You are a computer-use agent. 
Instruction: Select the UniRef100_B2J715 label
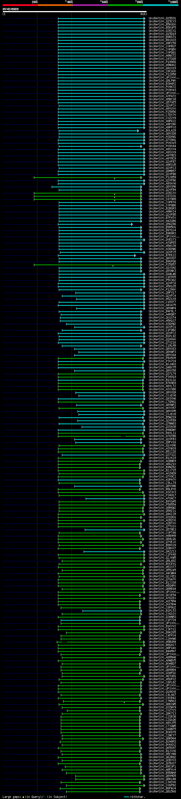click(x=162, y=470)
